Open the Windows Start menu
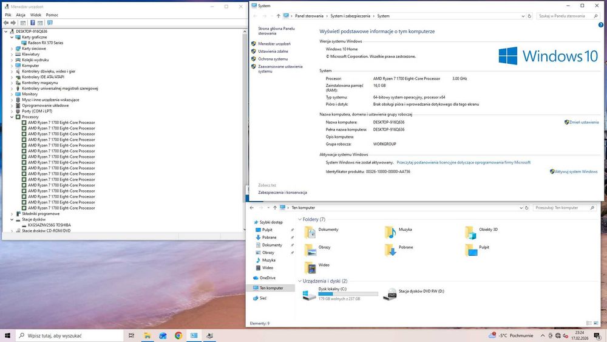The image size is (607, 342). tap(7, 335)
